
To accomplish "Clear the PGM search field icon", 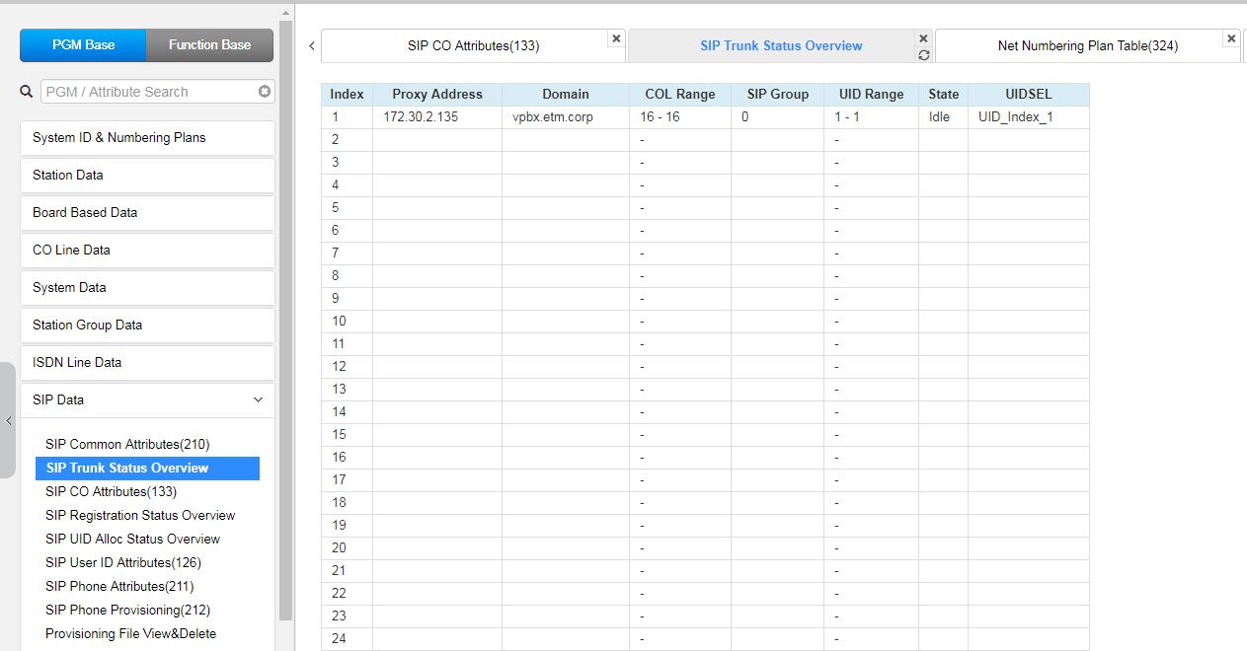I will click(x=265, y=92).
